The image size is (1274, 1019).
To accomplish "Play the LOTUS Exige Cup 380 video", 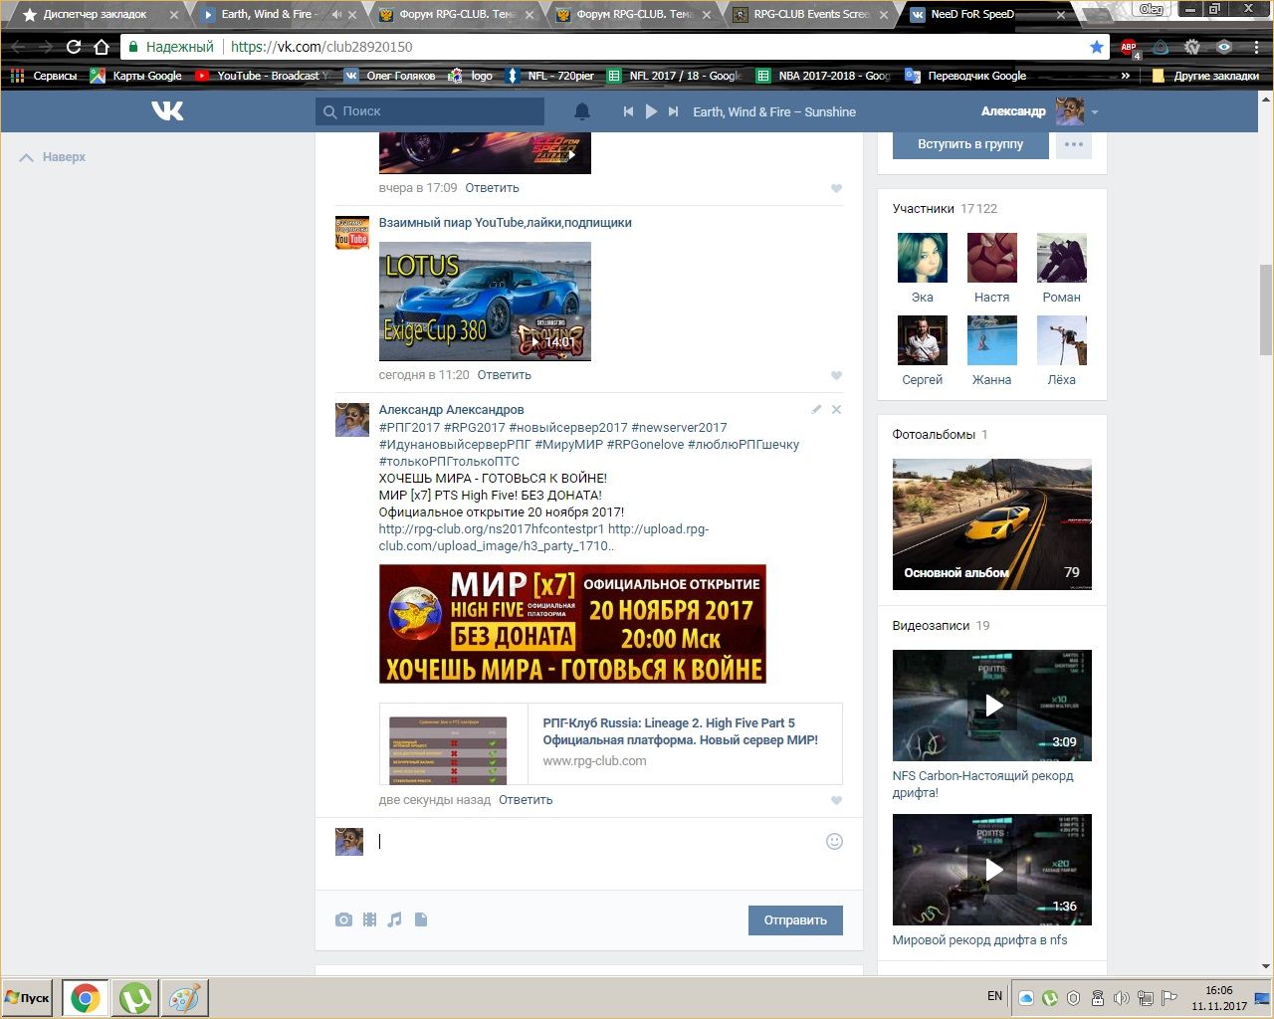I will [x=485, y=302].
